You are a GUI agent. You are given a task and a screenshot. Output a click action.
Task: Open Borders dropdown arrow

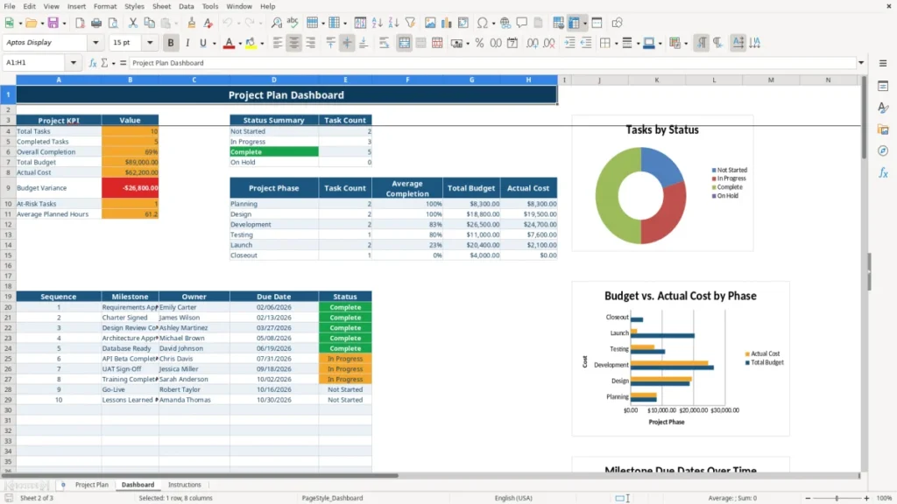coord(616,44)
